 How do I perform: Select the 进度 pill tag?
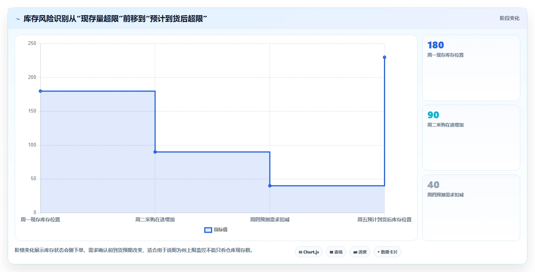[359, 252]
